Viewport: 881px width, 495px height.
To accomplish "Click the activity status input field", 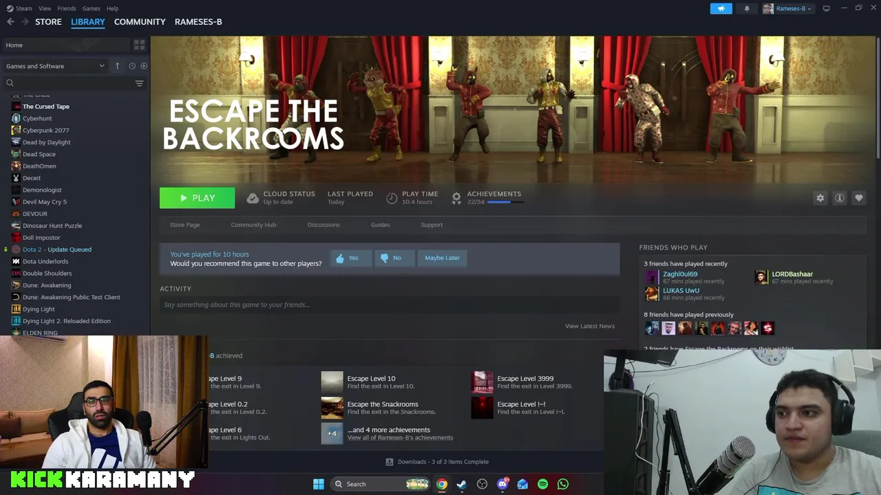I will coord(390,305).
